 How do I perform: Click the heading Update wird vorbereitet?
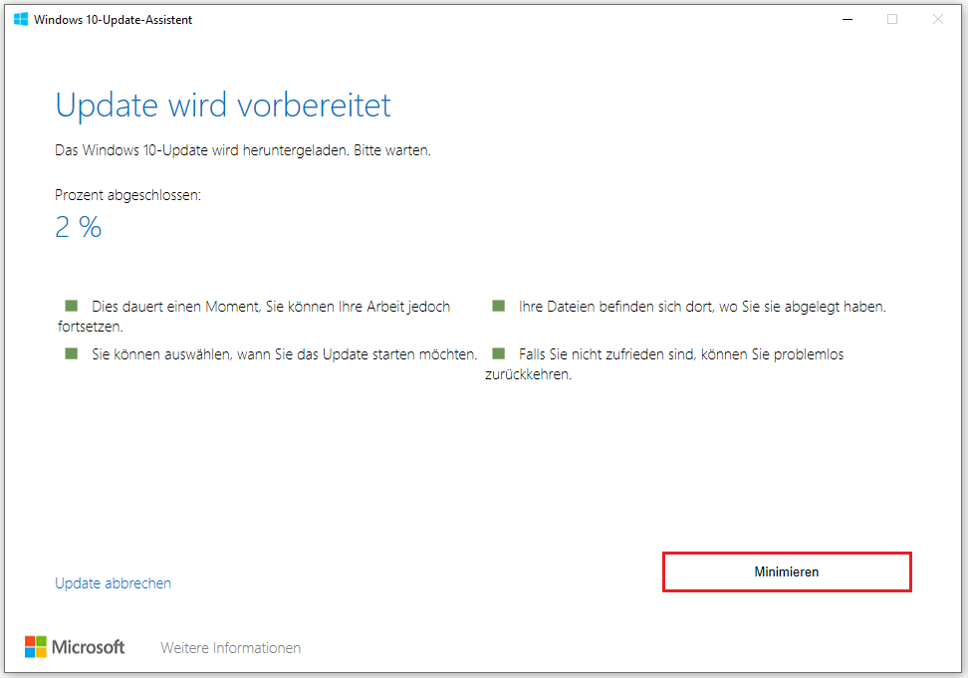pyautogui.click(x=223, y=105)
